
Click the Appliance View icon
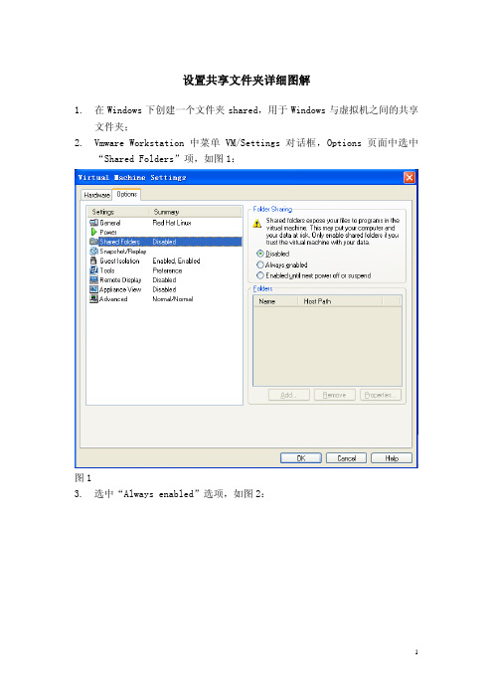93,289
